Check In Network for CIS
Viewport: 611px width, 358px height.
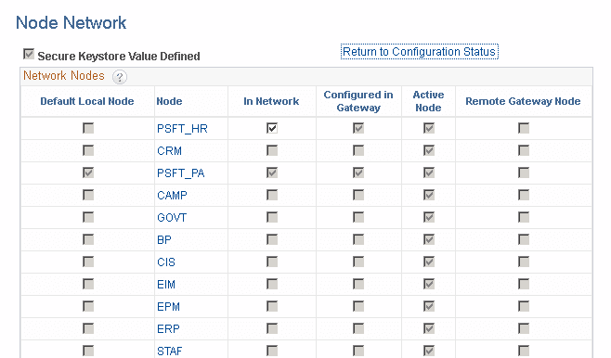coord(272,262)
